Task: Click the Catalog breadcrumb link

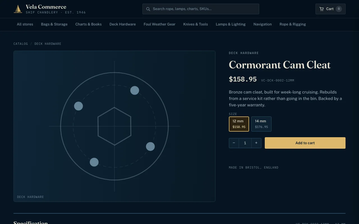Action: coord(21,44)
